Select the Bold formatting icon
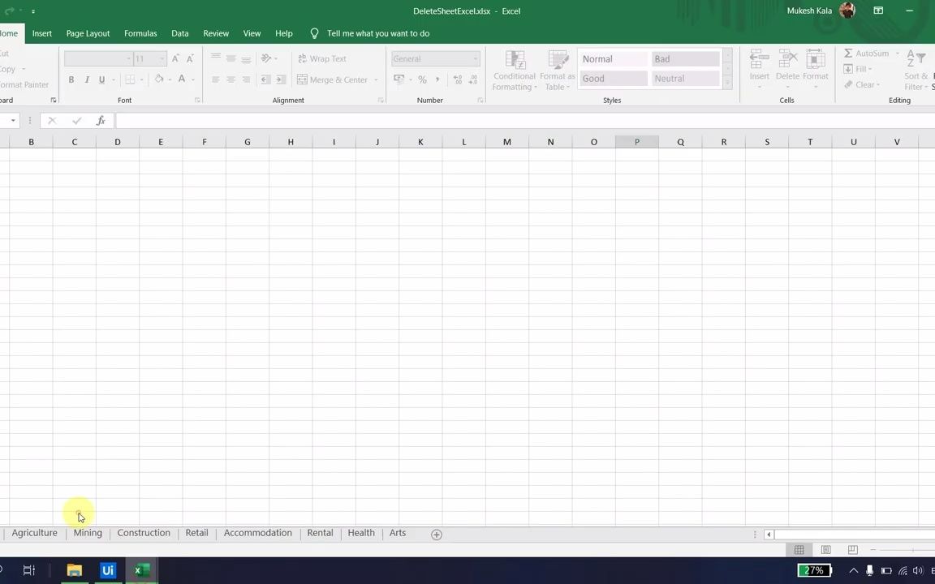Viewport: 935px width, 584px height. 71,79
